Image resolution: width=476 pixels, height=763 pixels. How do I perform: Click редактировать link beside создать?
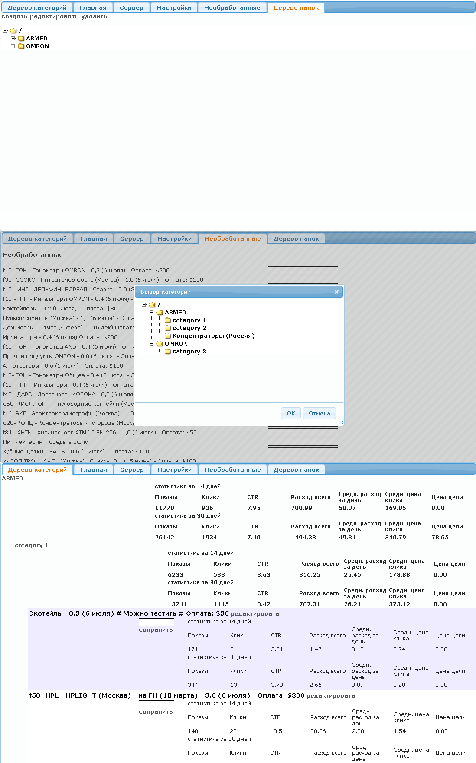(54, 16)
